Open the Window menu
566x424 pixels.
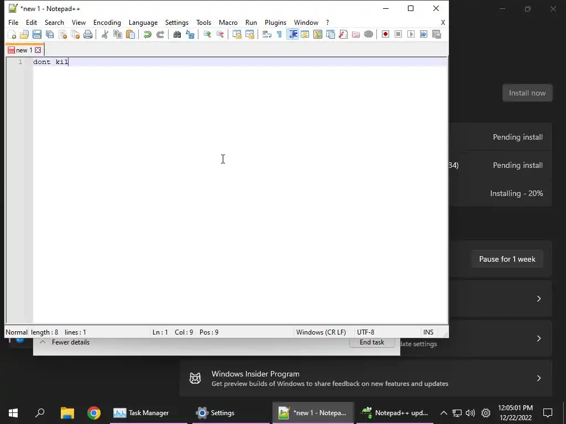pyautogui.click(x=306, y=22)
